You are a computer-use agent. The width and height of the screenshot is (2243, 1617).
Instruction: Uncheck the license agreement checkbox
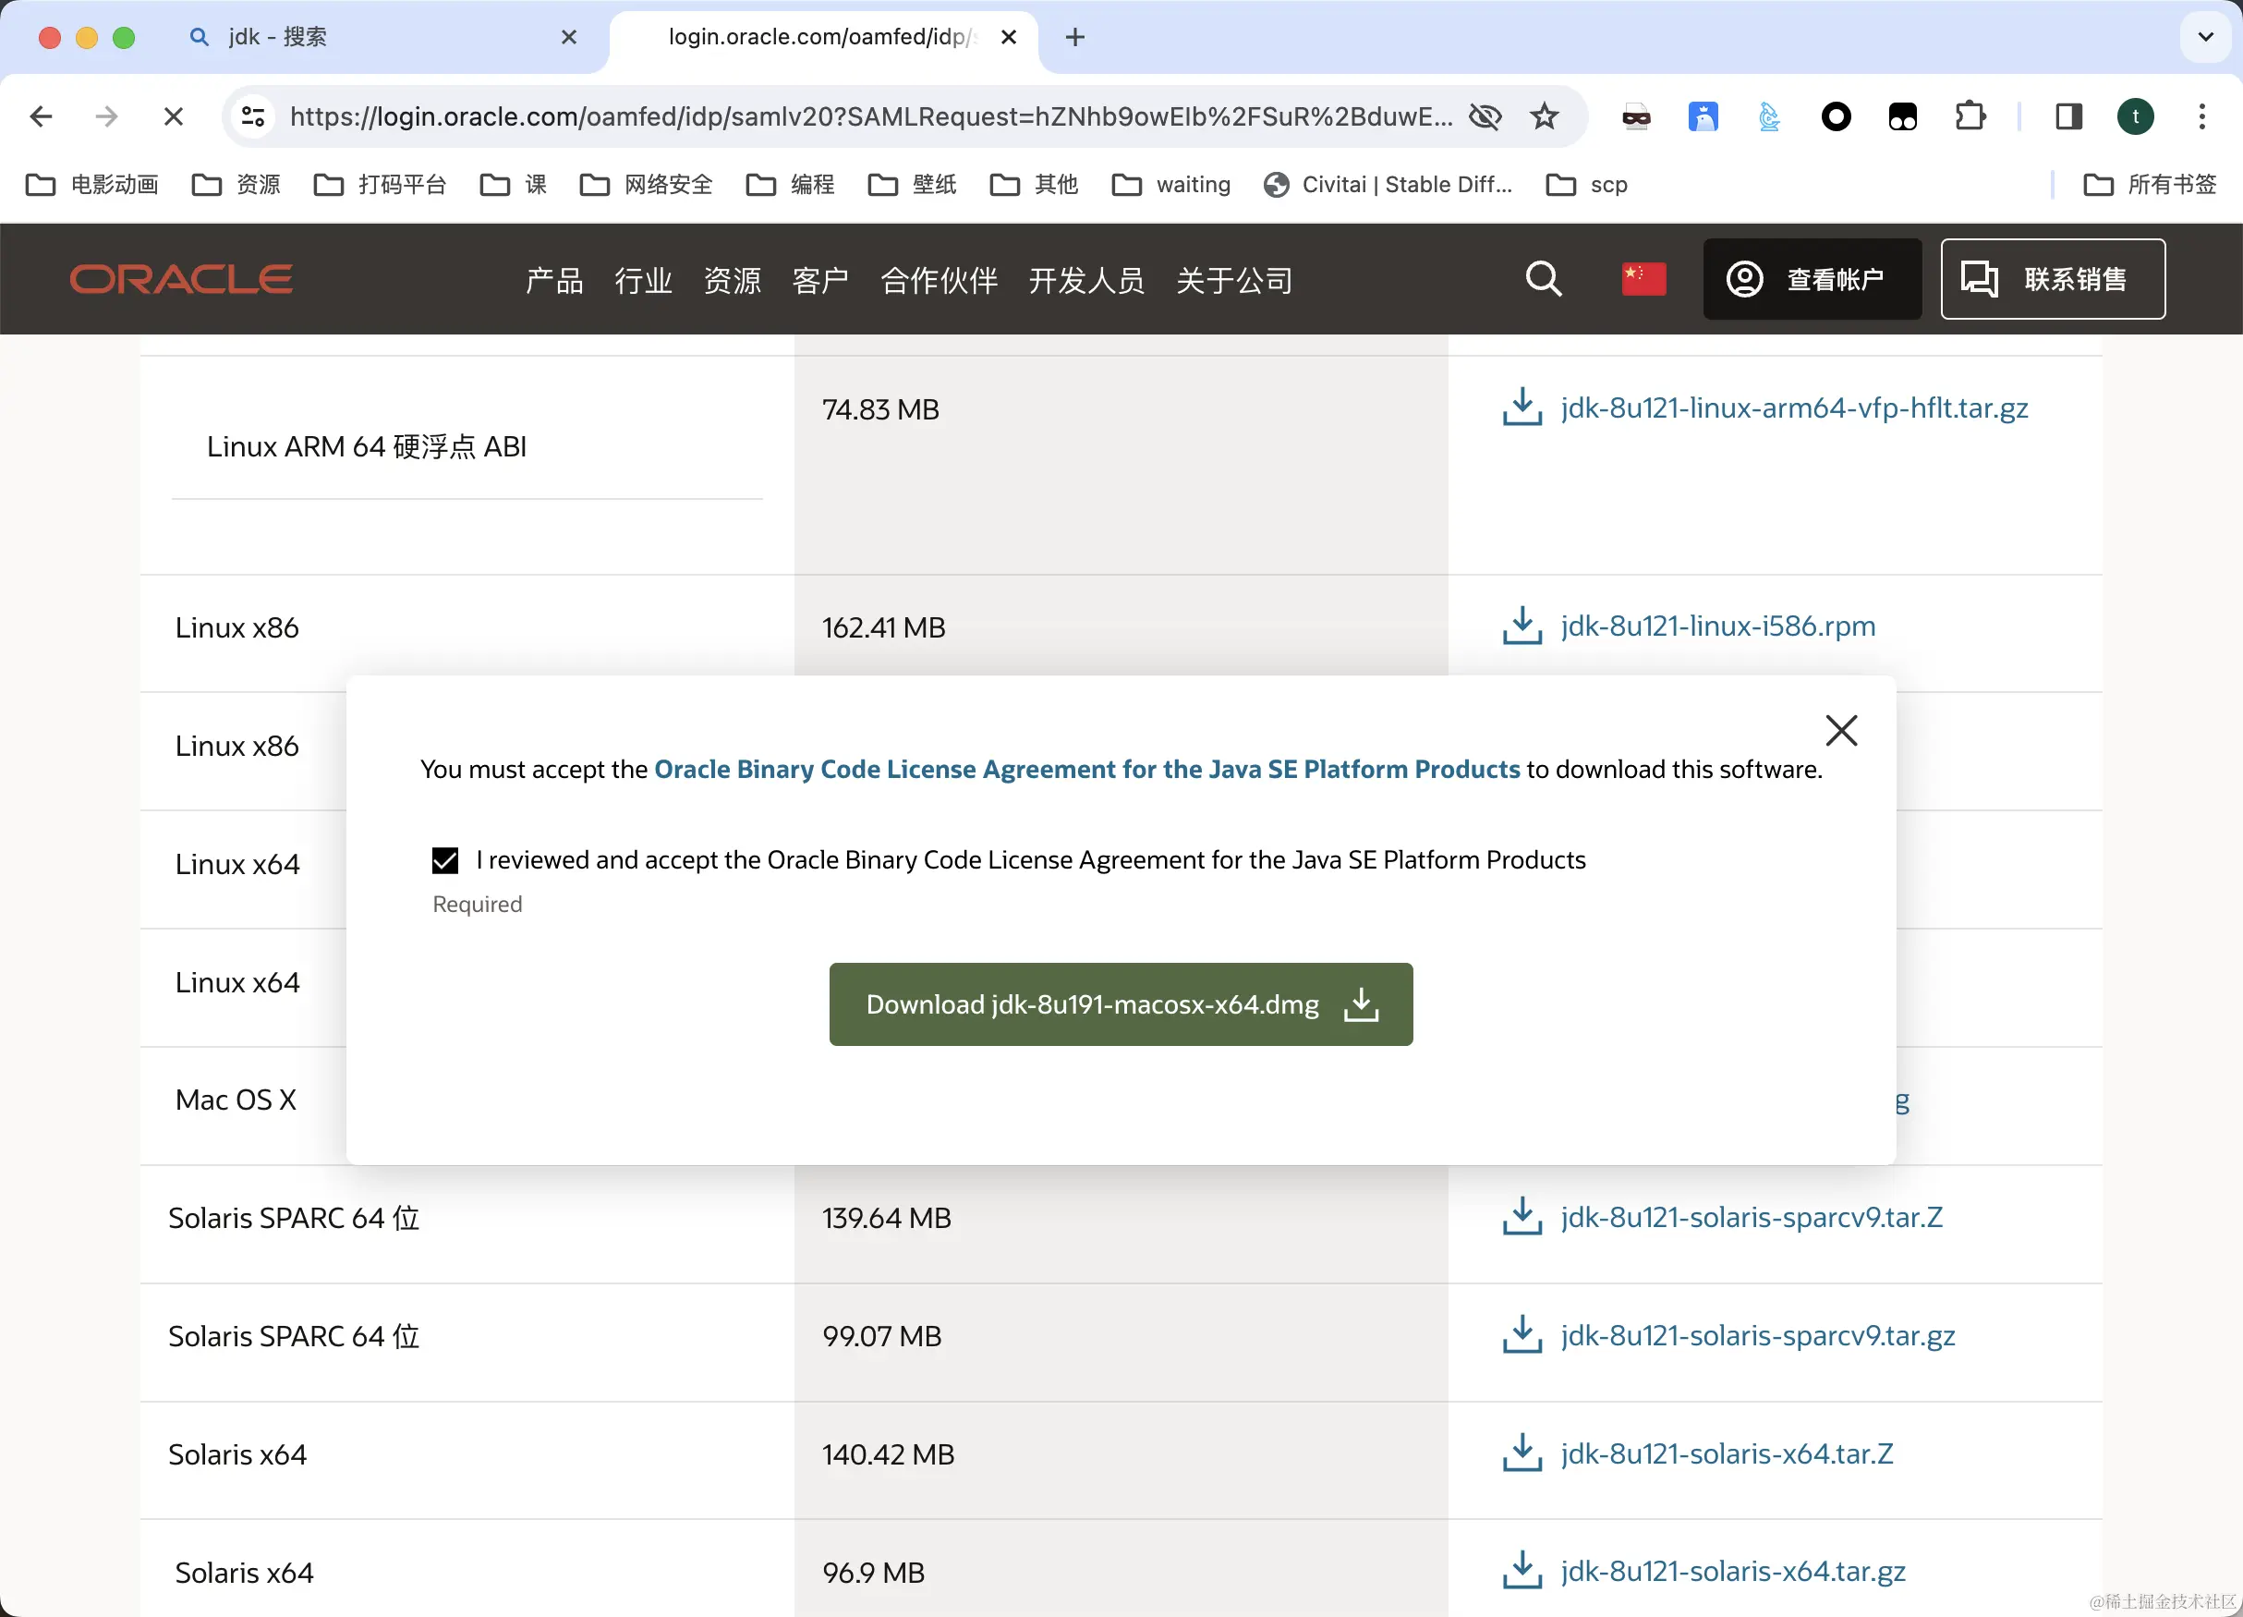point(445,860)
